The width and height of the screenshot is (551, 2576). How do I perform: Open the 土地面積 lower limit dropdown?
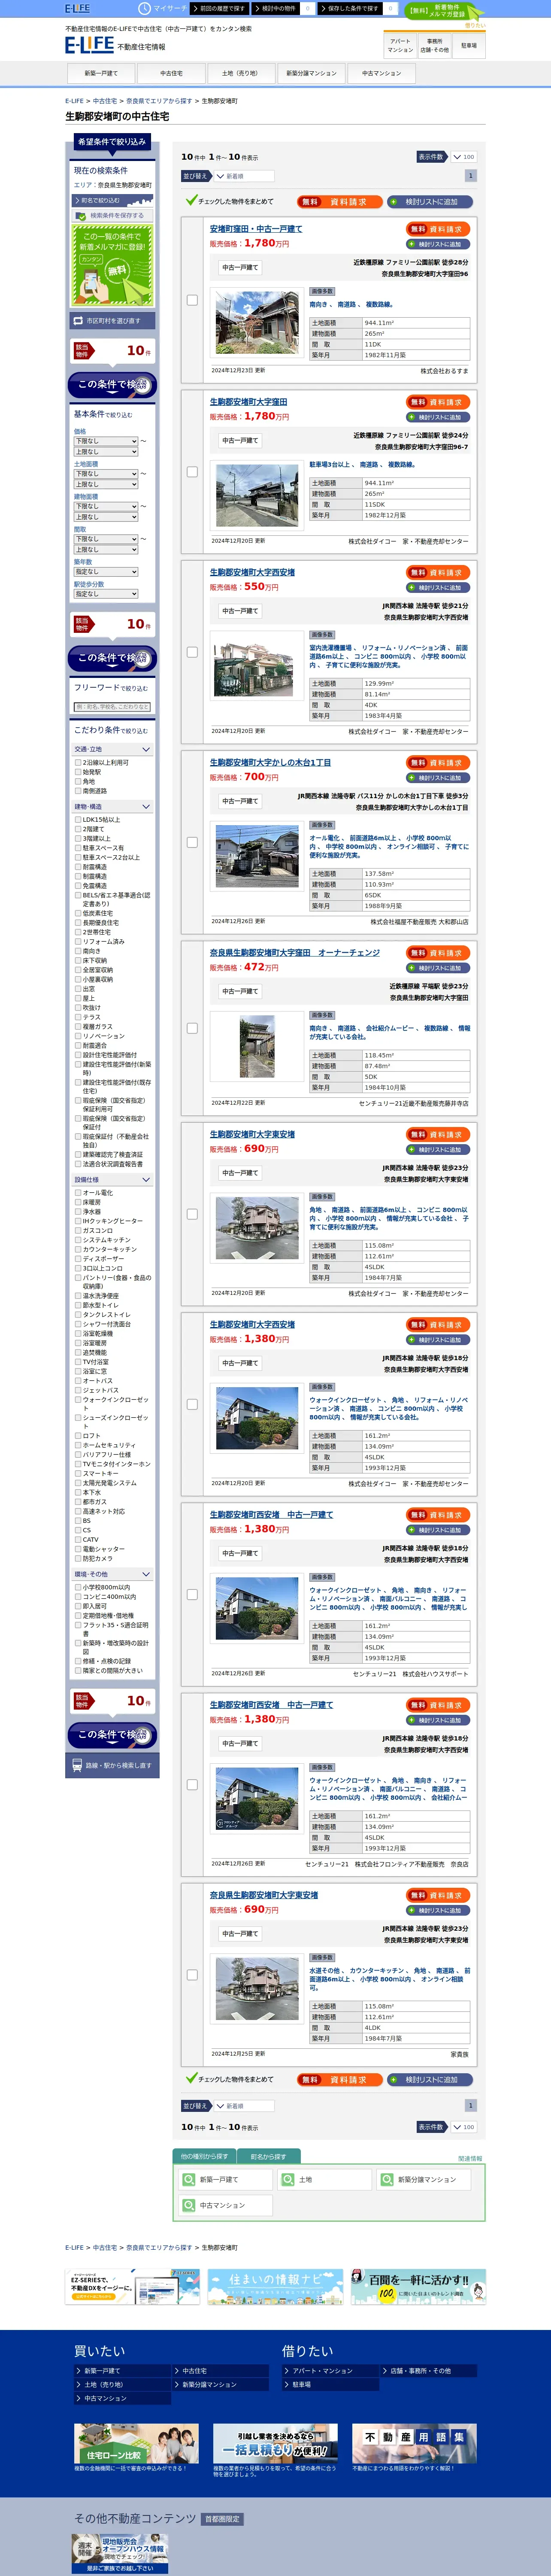point(105,474)
